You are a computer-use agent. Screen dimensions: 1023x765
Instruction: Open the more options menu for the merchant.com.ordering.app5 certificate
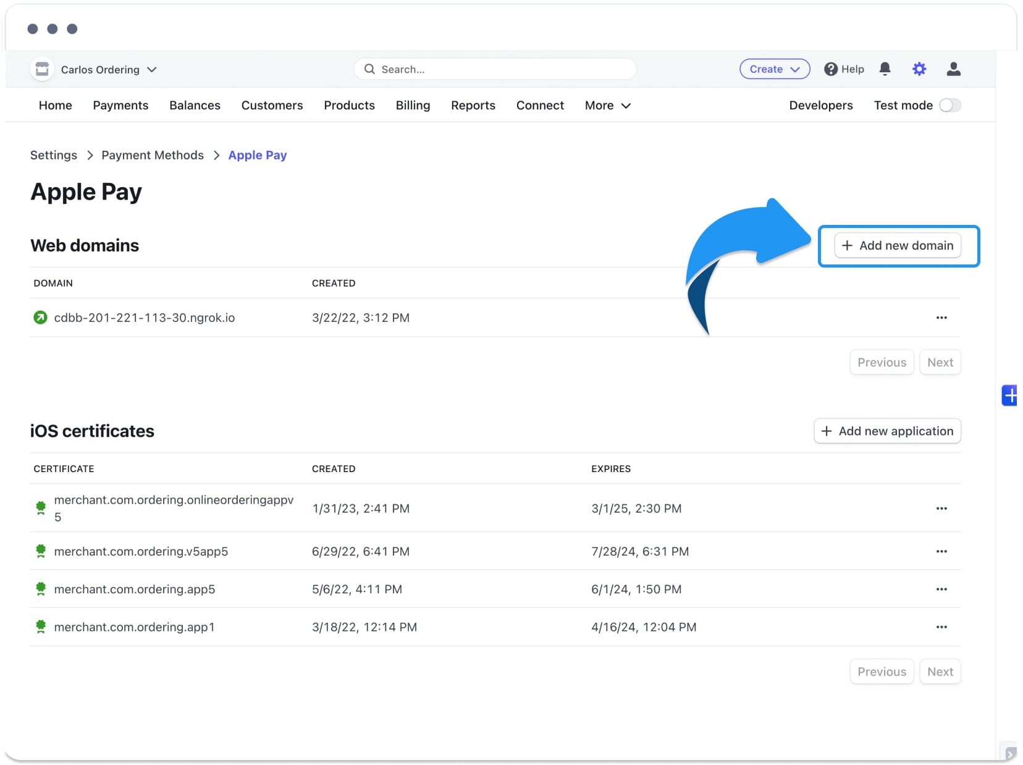[941, 590]
